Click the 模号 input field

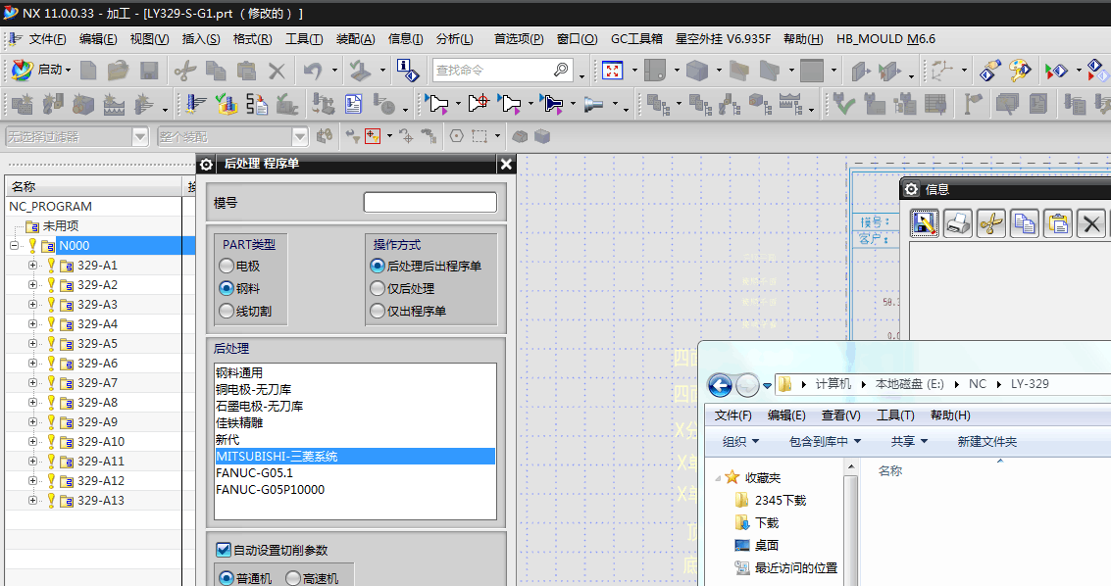(x=430, y=203)
